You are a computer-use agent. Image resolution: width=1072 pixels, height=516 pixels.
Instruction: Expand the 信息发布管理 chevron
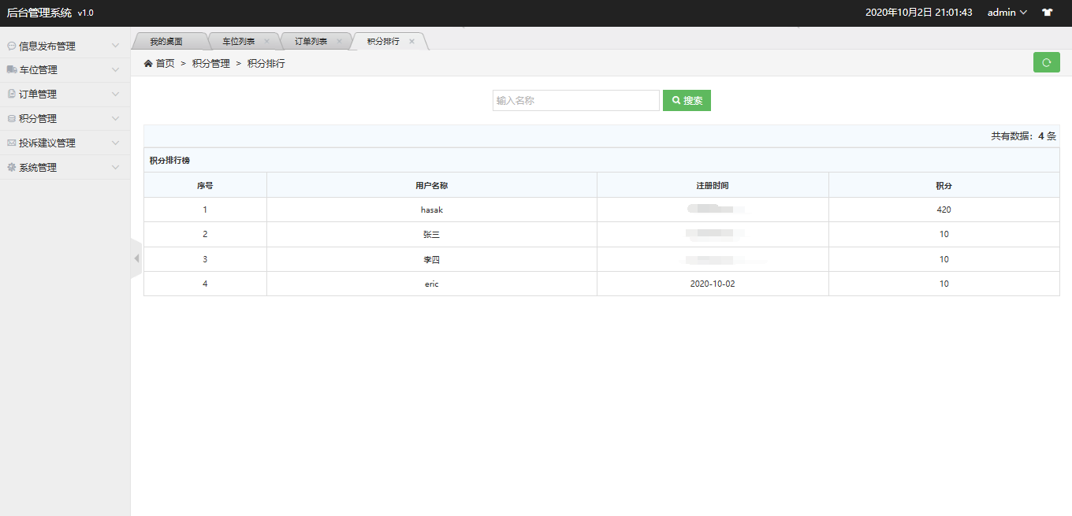(x=116, y=46)
